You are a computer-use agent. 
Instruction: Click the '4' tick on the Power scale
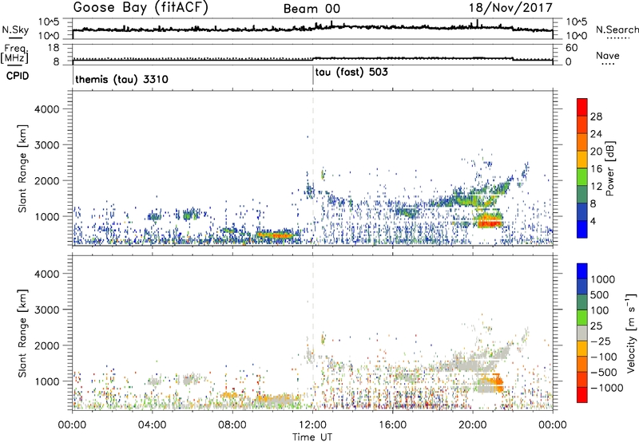coord(593,221)
